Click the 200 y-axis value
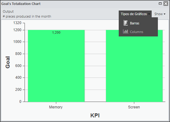Viewport: 170px width, 122px height. pyautogui.click(x=18, y=90)
